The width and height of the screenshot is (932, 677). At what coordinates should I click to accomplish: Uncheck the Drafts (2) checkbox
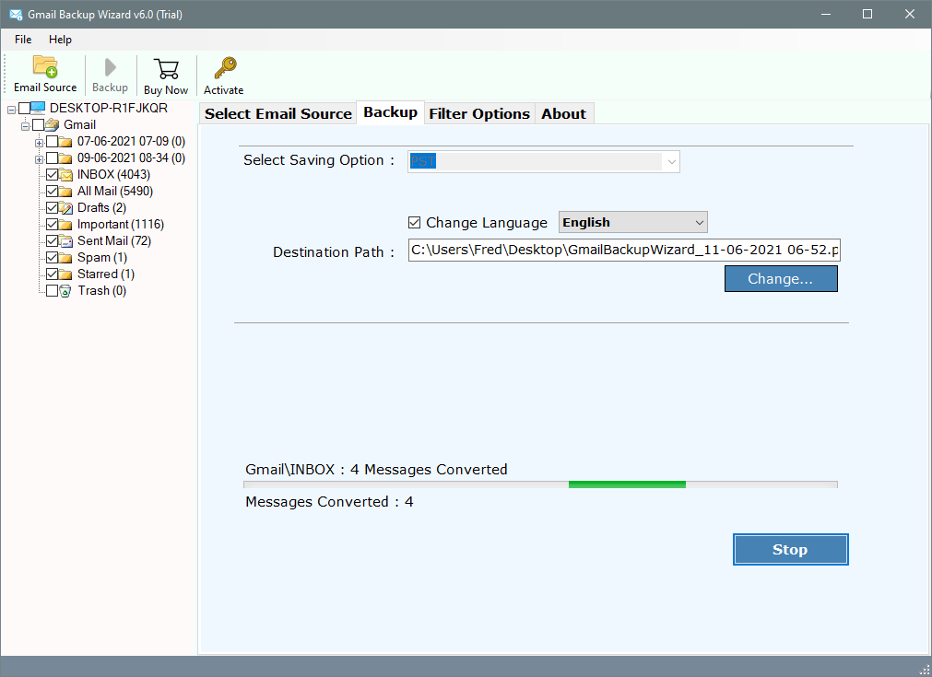click(x=53, y=208)
